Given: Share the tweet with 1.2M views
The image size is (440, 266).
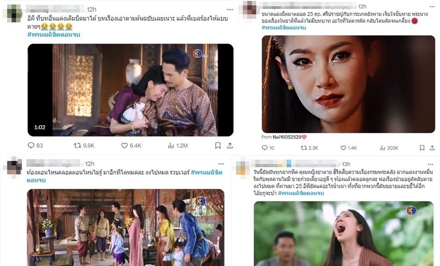Looking at the screenshot, I should click(230, 145).
